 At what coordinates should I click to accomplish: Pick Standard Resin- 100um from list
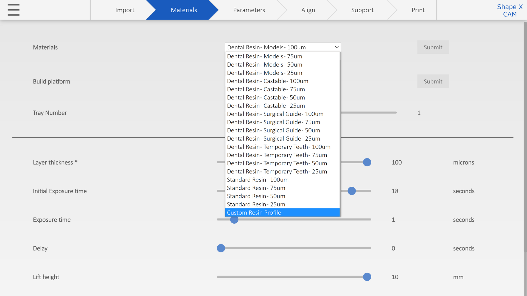pyautogui.click(x=257, y=180)
